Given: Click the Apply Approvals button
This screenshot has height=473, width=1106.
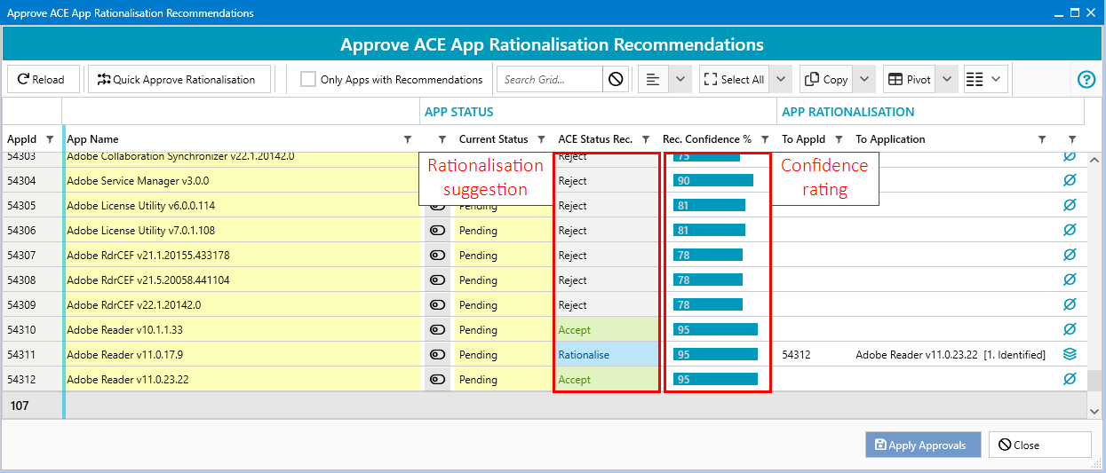Looking at the screenshot, I should [x=923, y=445].
